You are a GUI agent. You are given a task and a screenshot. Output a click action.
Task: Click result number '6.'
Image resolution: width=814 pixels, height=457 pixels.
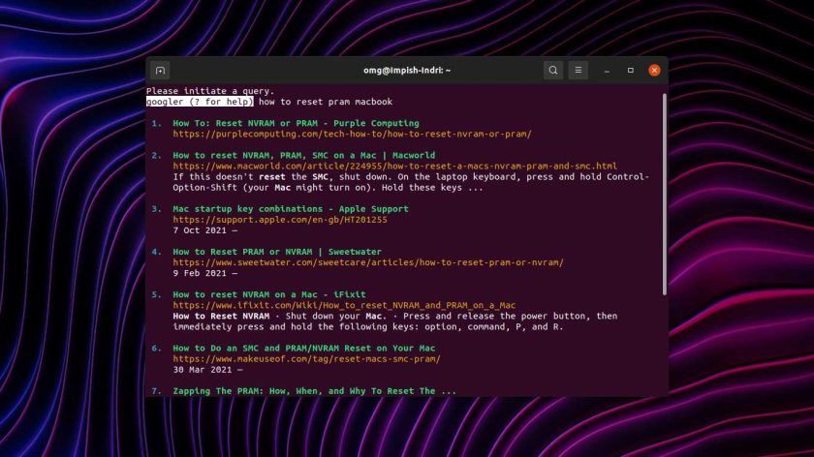tap(157, 348)
